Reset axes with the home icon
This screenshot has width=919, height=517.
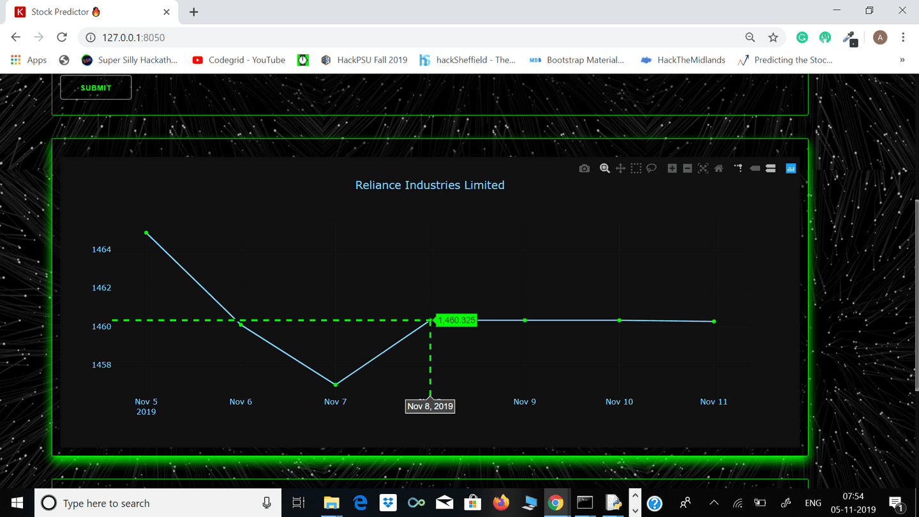tap(719, 169)
